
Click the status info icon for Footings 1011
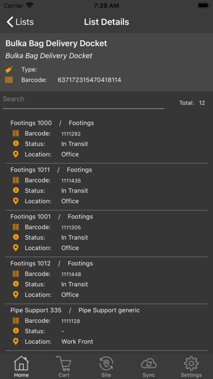[16, 191]
